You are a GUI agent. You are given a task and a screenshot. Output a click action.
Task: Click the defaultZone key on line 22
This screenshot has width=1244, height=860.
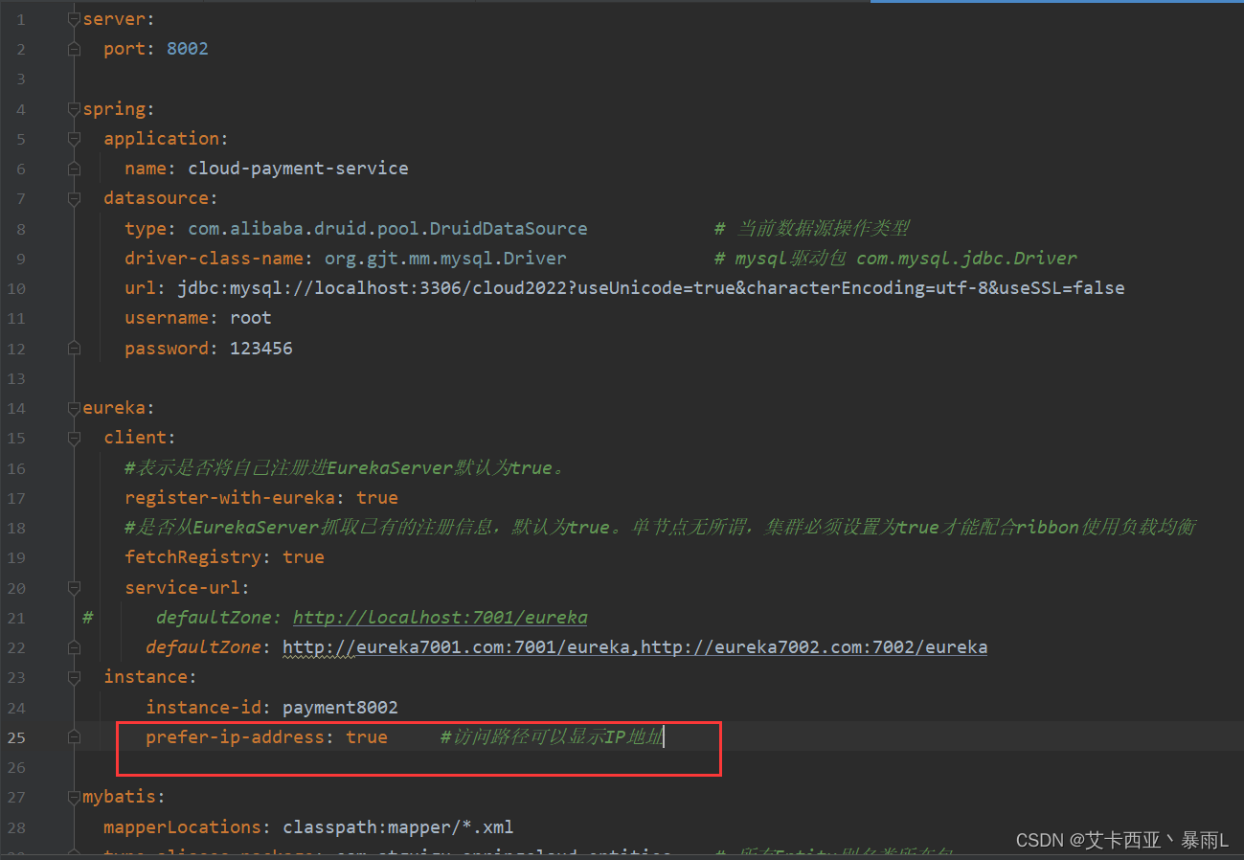coord(203,647)
